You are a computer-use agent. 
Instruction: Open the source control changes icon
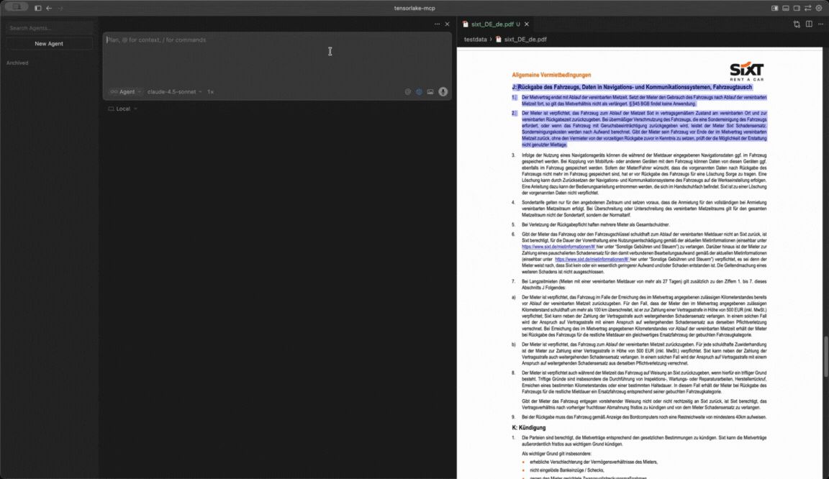(x=797, y=24)
